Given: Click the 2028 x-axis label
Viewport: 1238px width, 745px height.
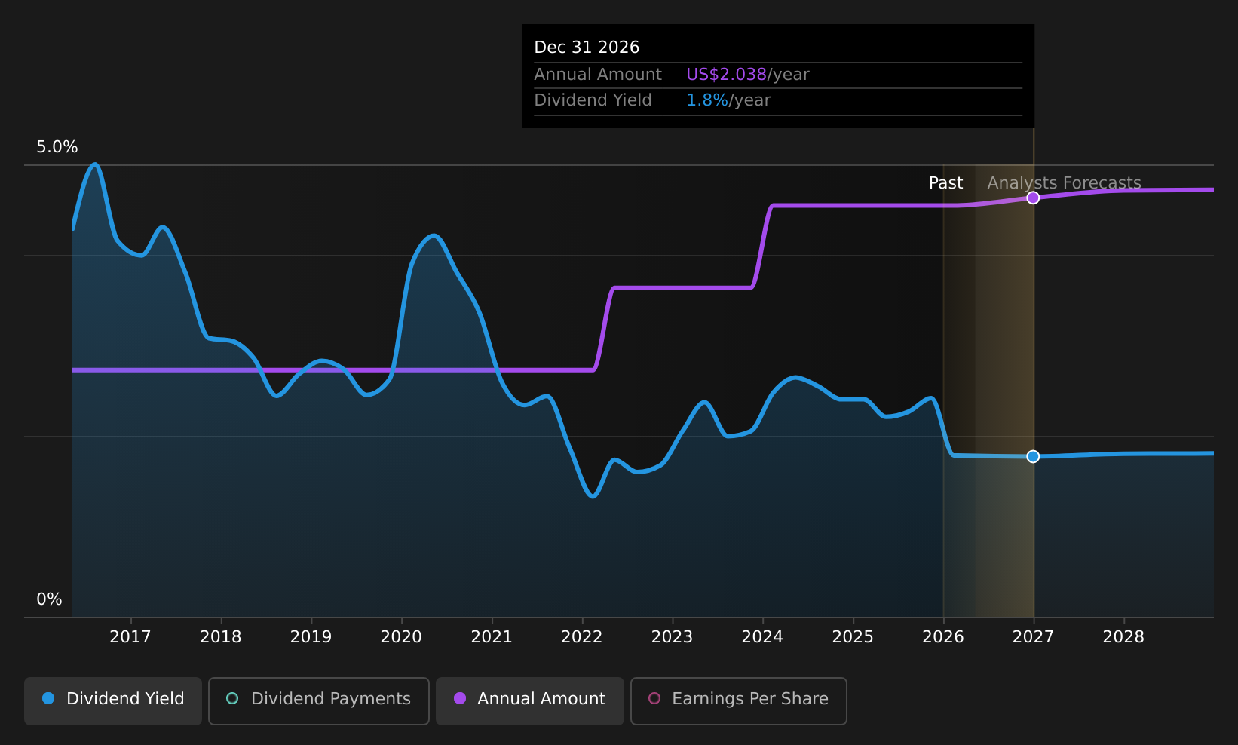Looking at the screenshot, I should [x=1123, y=637].
